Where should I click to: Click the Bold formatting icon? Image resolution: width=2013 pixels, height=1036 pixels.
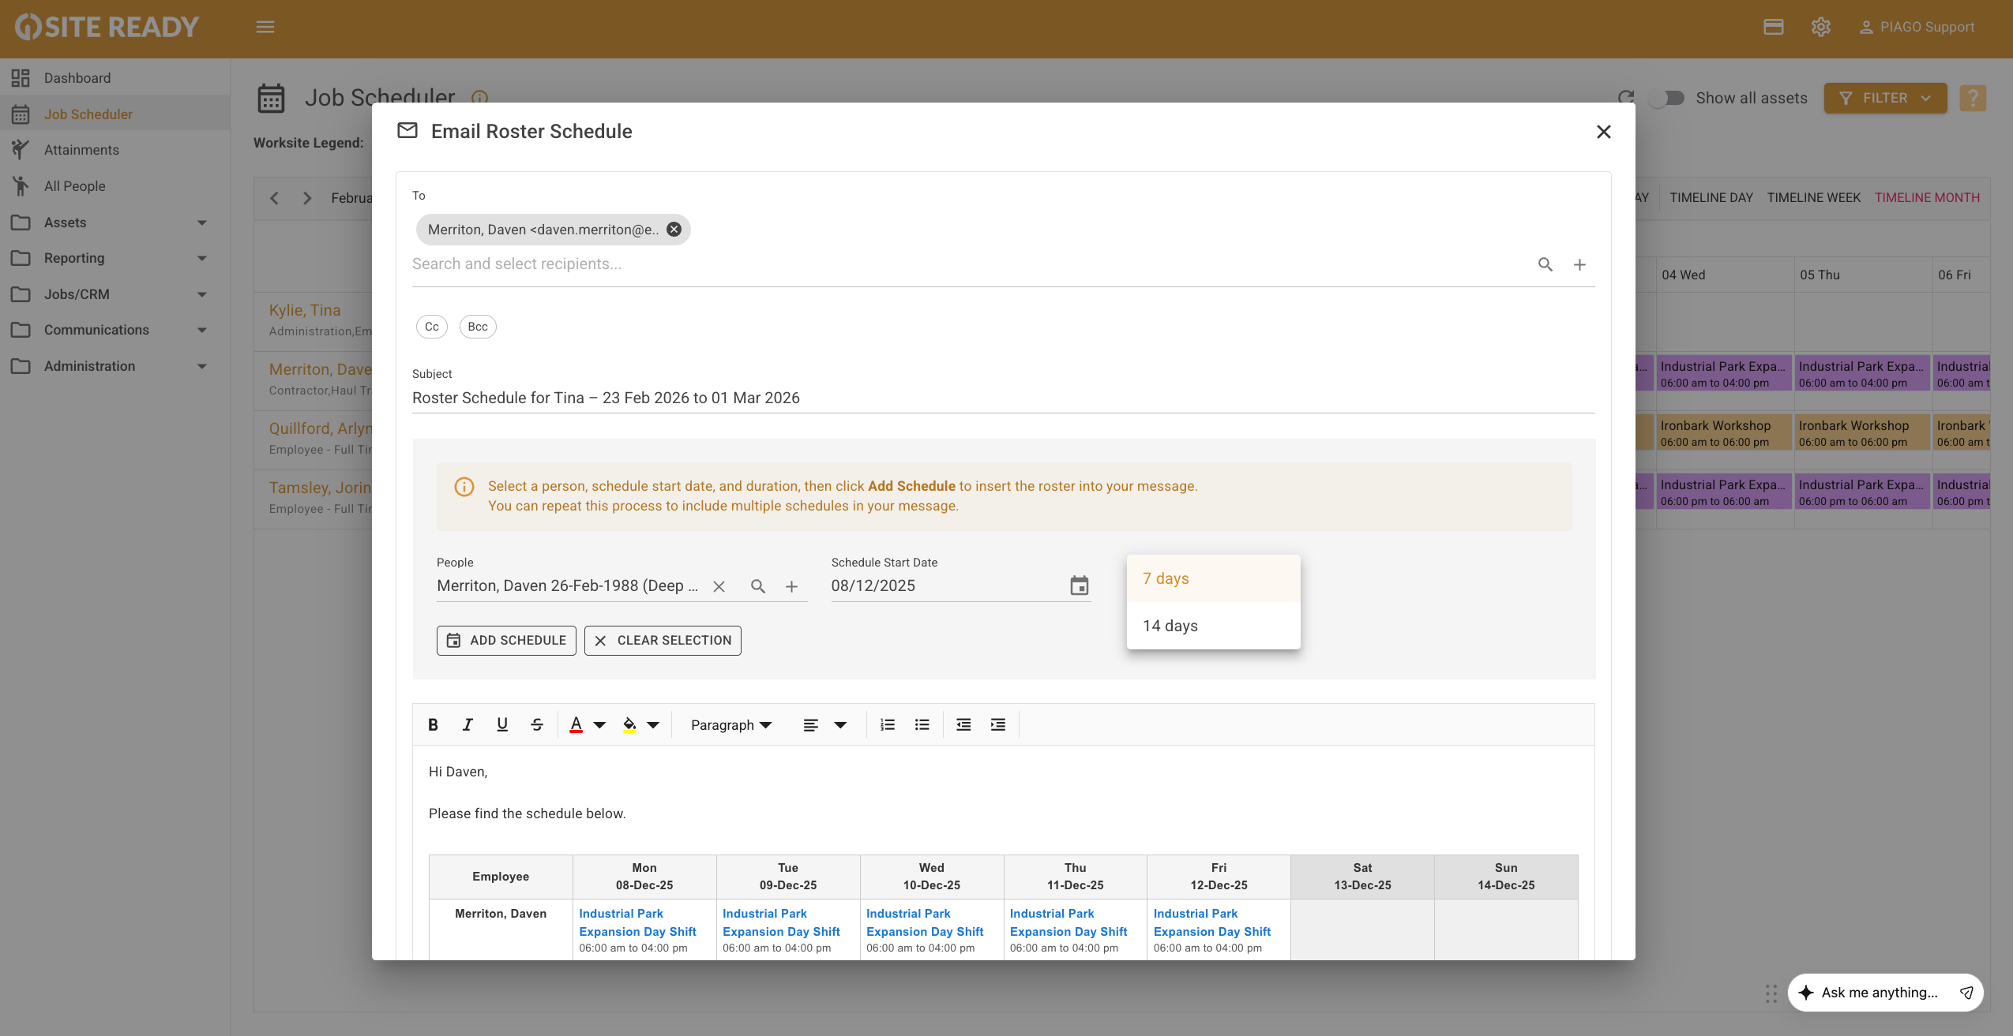tap(433, 724)
